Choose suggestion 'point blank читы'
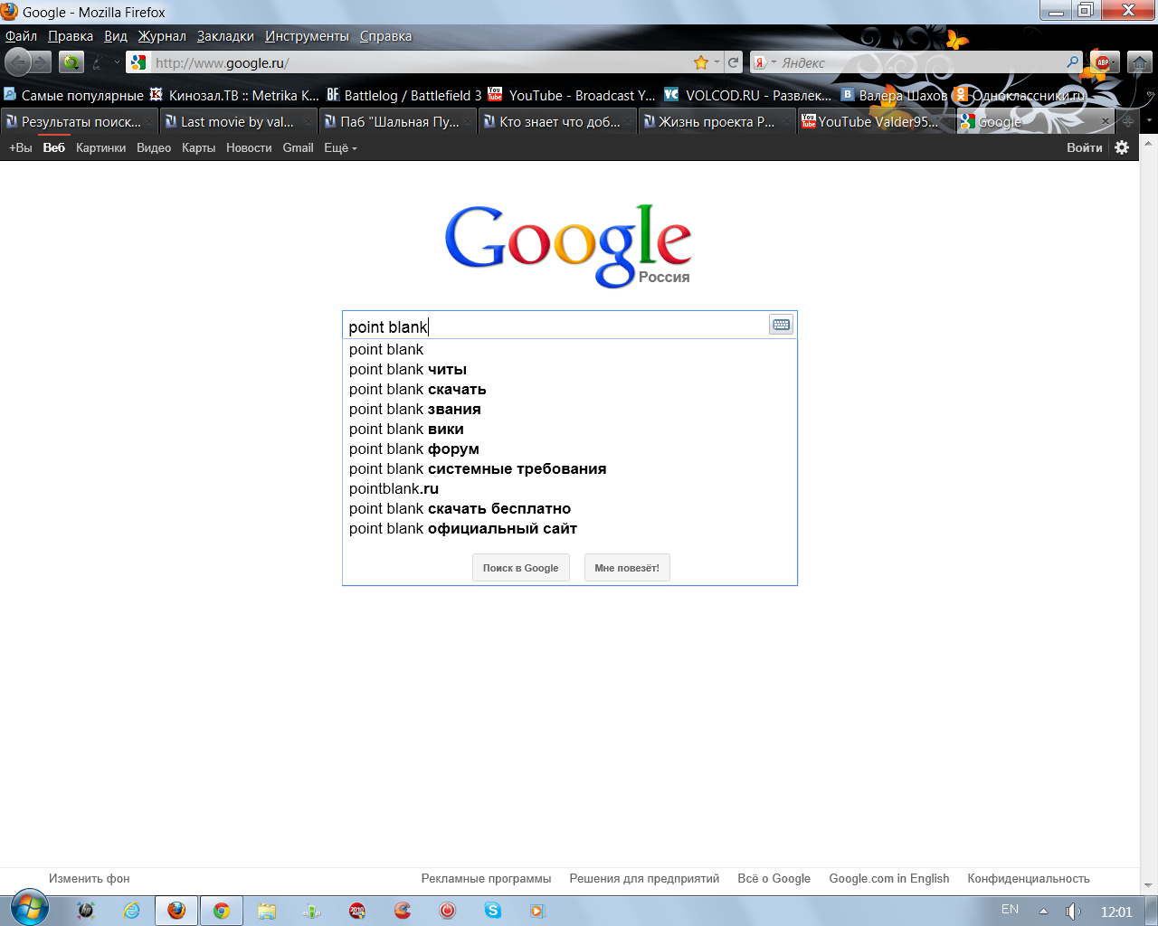1158x926 pixels. point(570,369)
